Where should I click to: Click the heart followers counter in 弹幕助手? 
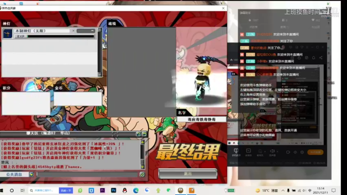click(316, 20)
